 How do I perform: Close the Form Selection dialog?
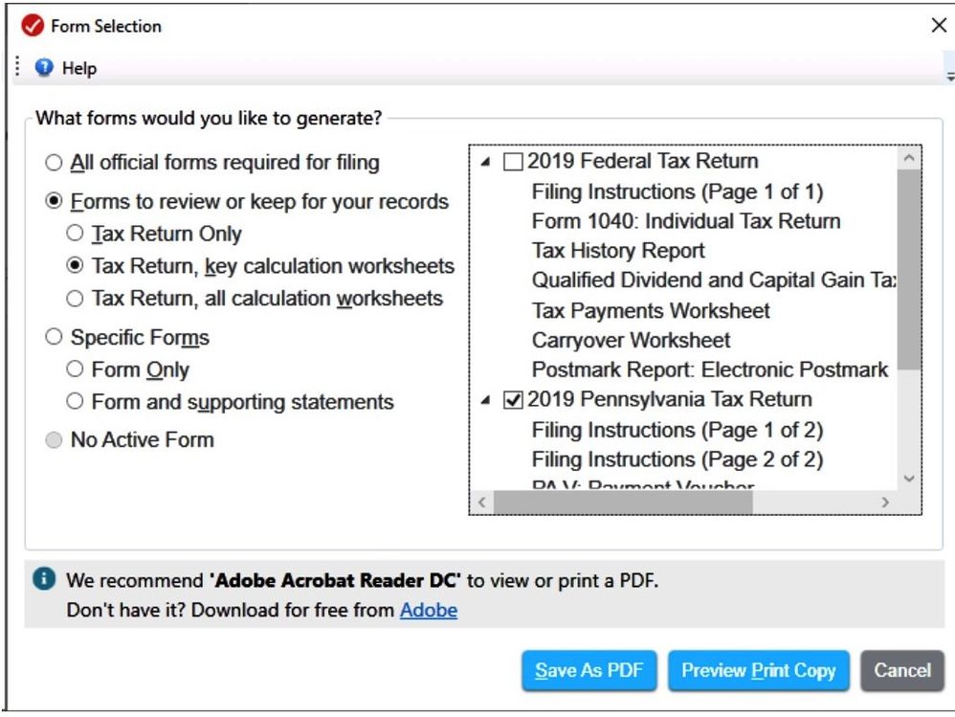click(939, 26)
